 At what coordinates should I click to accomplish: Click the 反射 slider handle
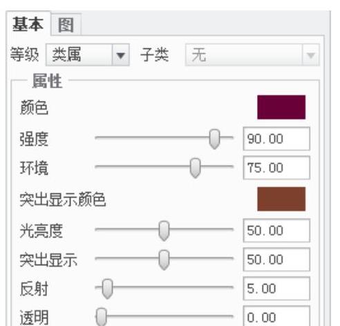click(107, 289)
